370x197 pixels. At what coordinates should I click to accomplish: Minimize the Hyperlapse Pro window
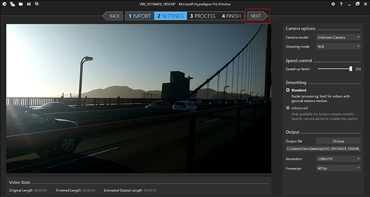[349, 5]
